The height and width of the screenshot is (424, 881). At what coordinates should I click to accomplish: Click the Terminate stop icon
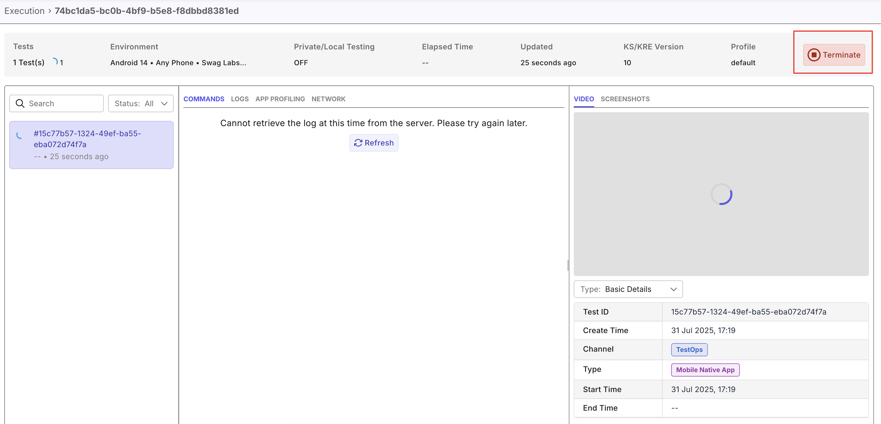814,55
